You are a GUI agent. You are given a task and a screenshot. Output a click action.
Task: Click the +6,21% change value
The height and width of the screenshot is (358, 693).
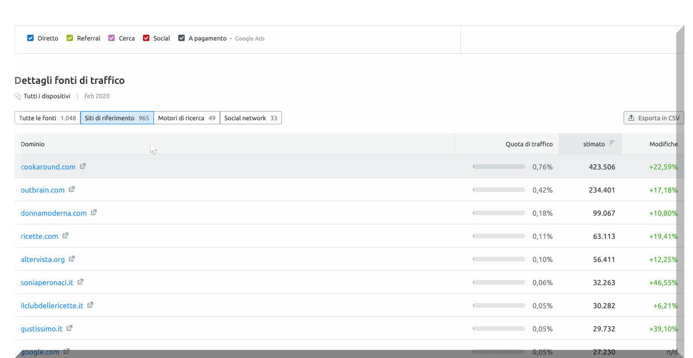[666, 305]
